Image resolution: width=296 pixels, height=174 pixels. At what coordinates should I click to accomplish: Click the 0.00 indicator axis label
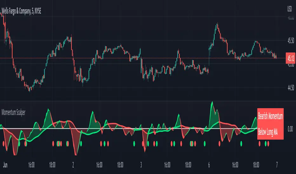point(290,129)
